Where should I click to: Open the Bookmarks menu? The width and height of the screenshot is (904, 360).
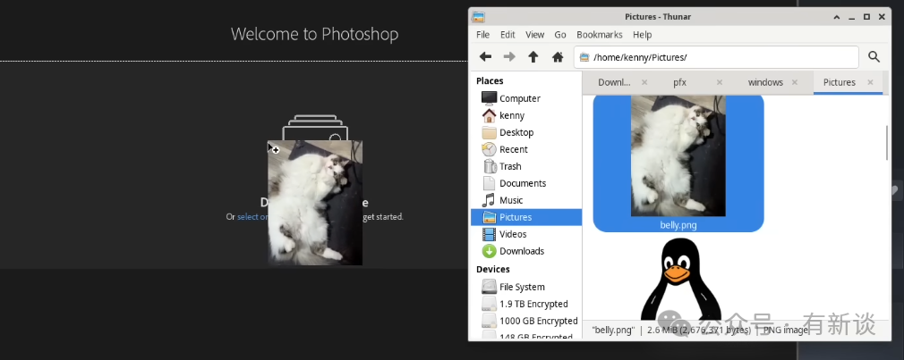click(x=598, y=35)
